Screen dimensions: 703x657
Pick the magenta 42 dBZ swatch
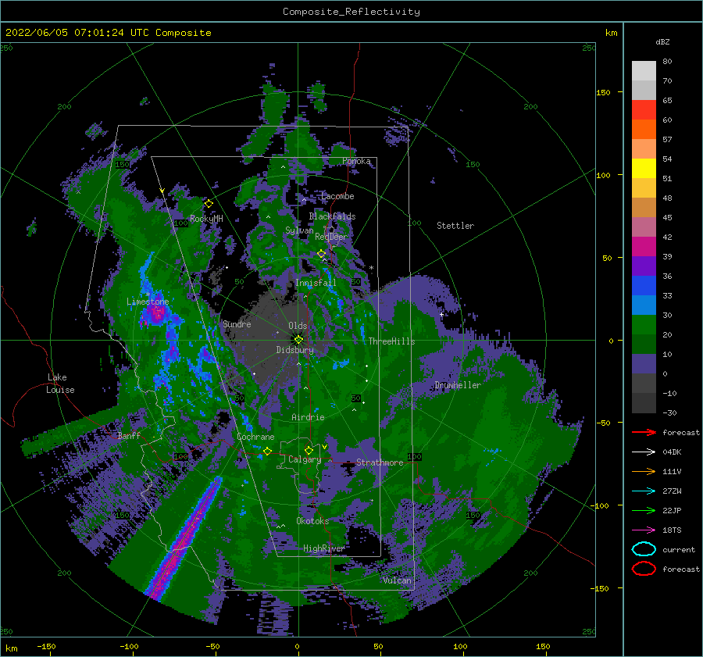pos(644,246)
